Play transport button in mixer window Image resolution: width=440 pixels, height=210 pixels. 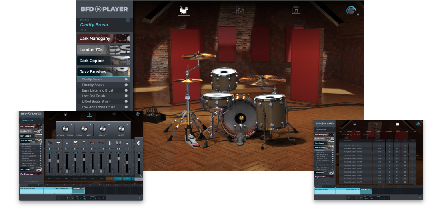coord(68,198)
